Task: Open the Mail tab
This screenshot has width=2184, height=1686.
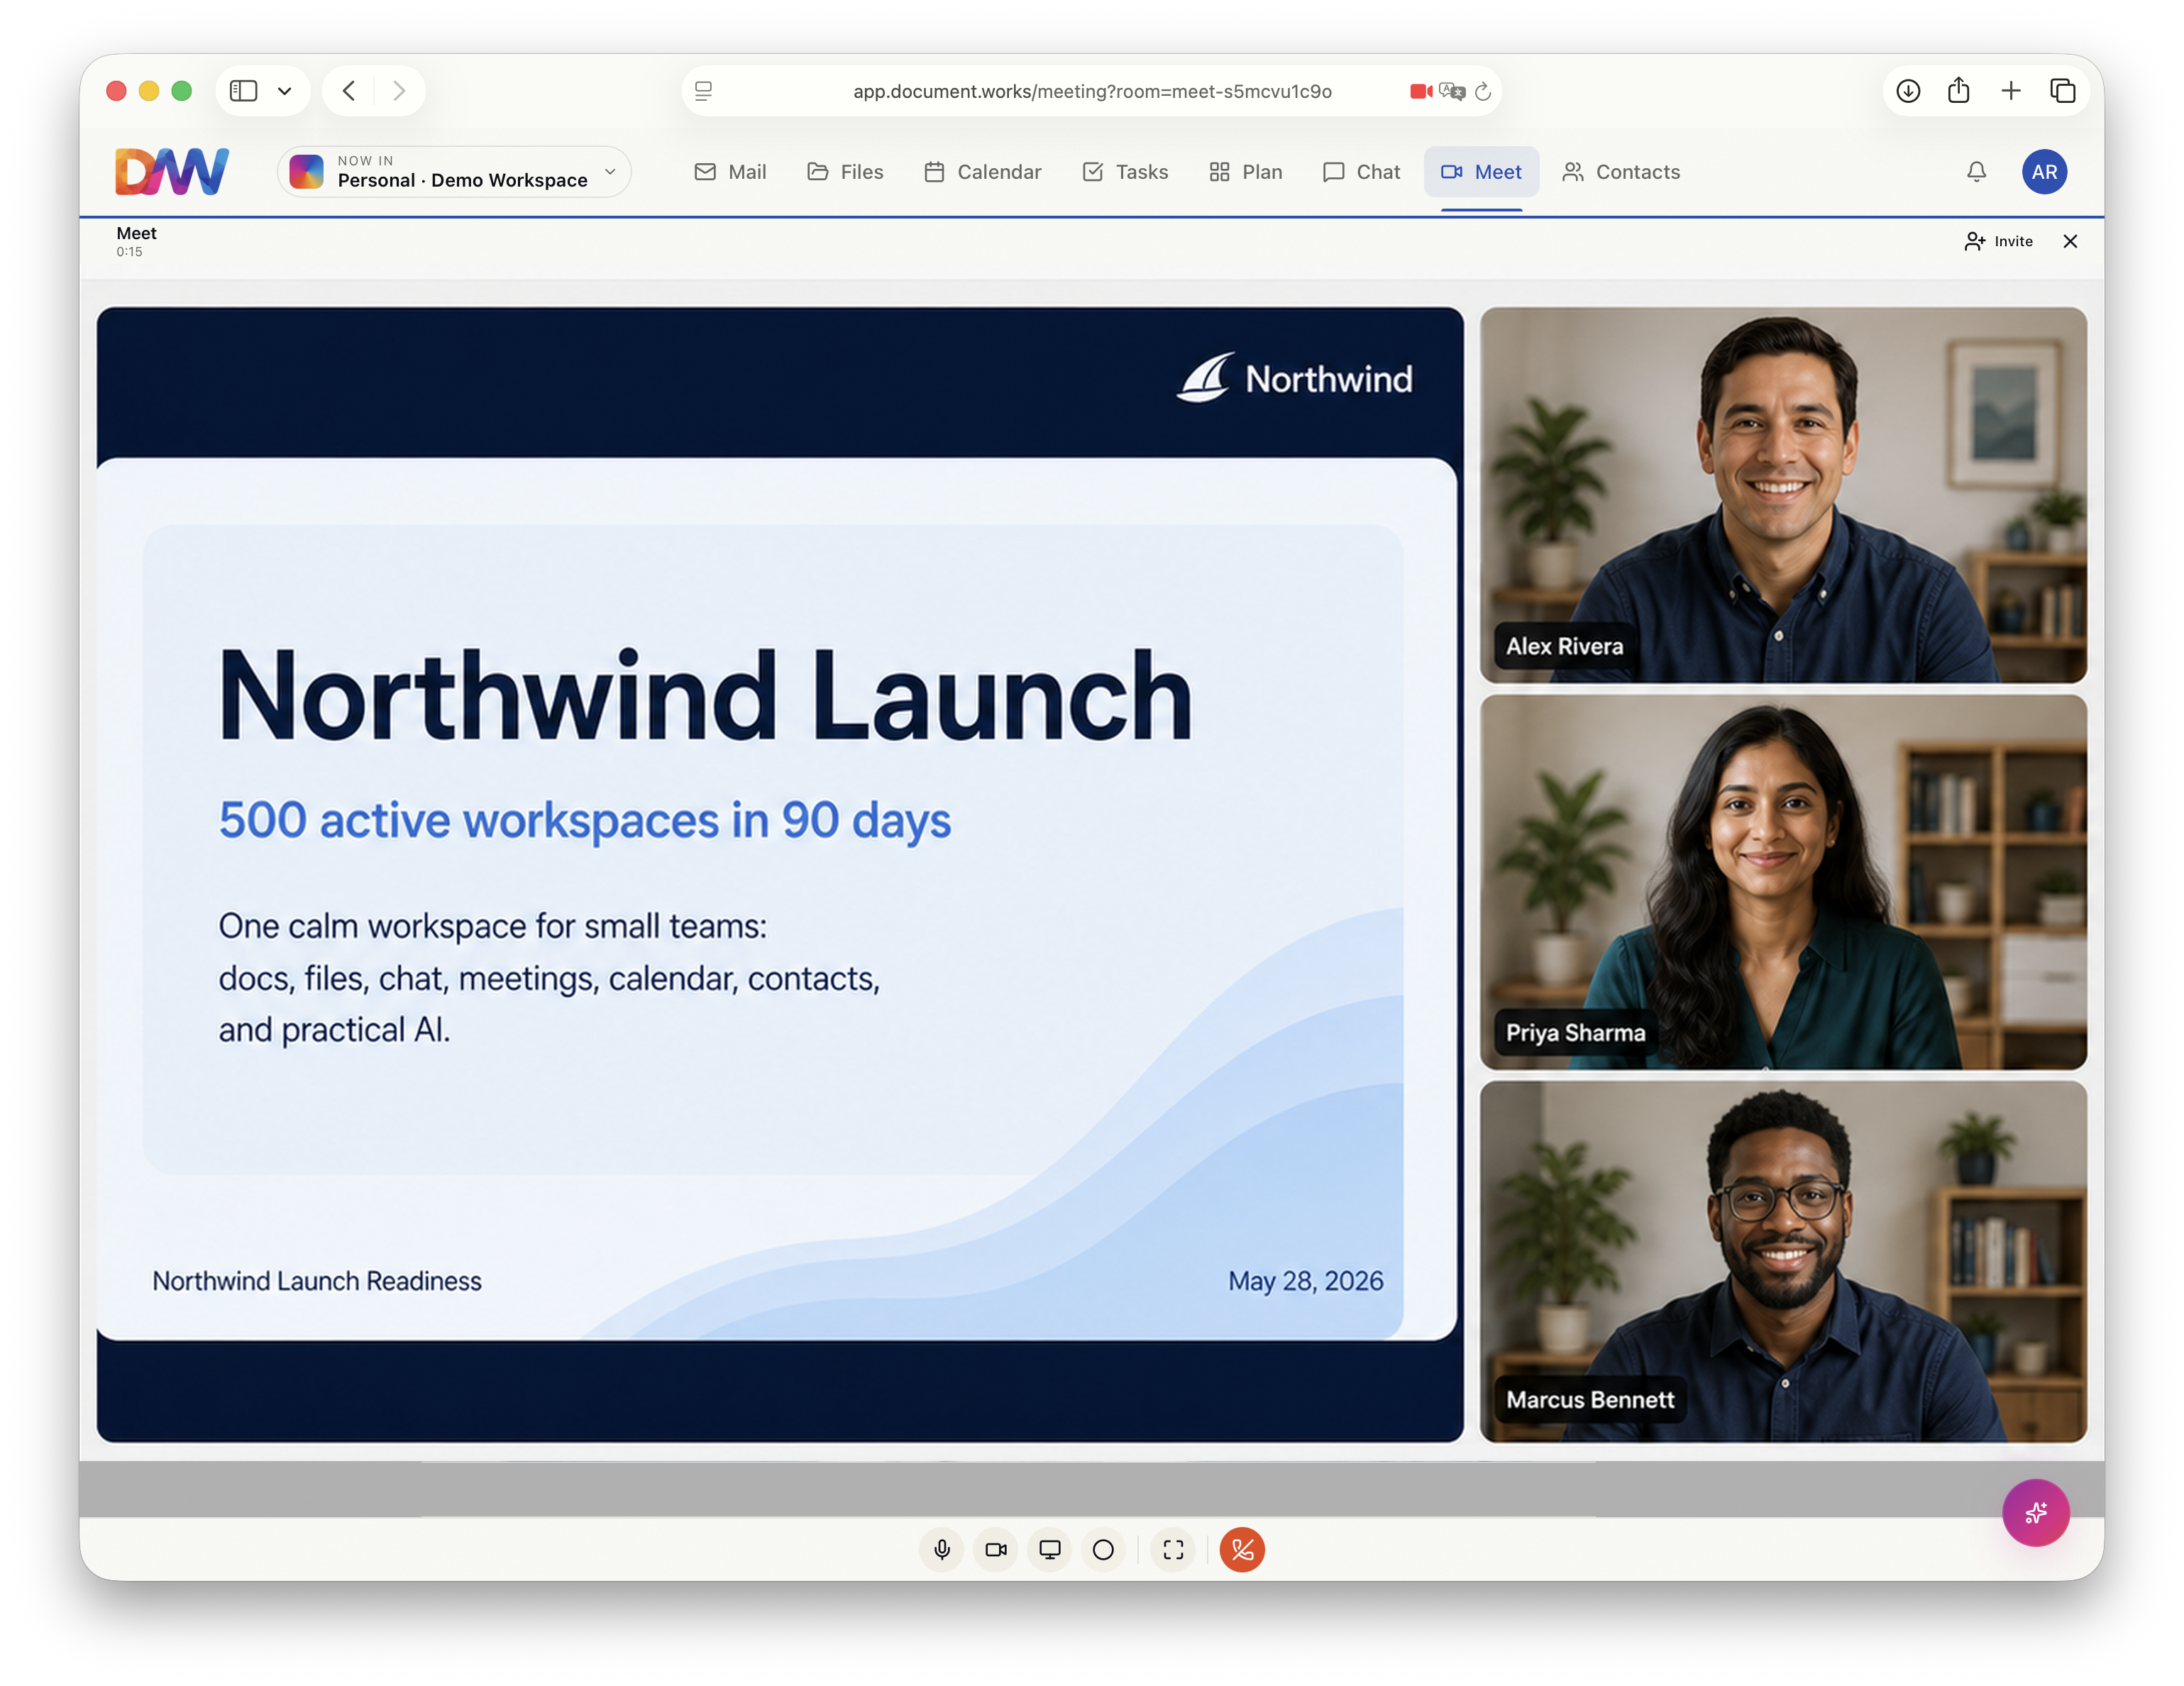Action: point(730,172)
